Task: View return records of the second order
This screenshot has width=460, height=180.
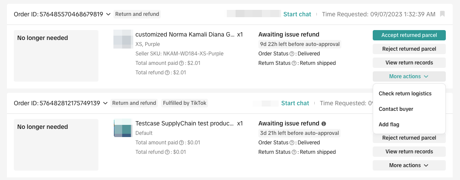Action: pos(409,152)
